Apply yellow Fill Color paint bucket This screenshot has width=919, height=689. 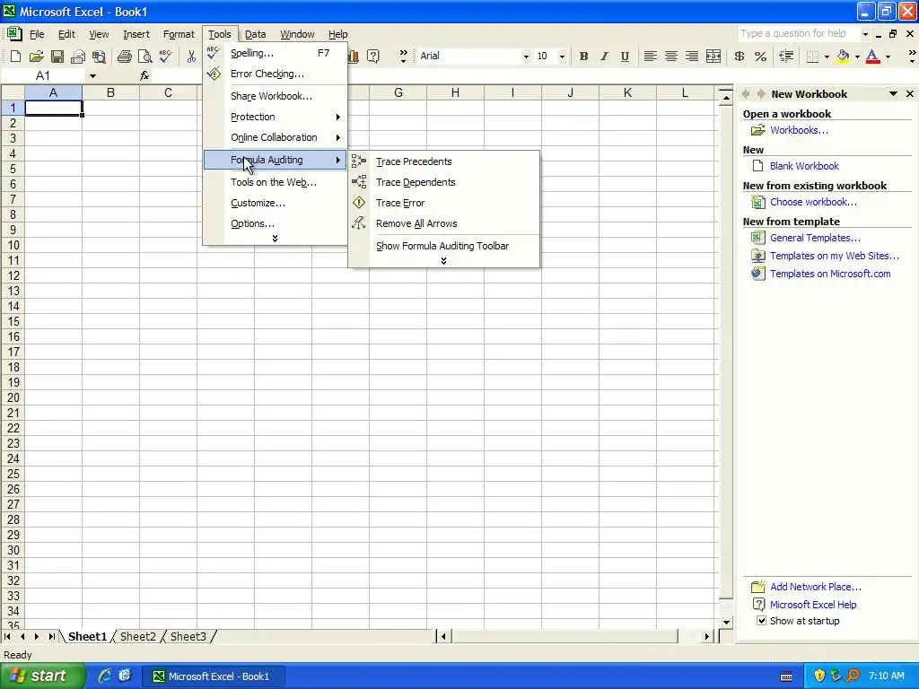pos(843,57)
